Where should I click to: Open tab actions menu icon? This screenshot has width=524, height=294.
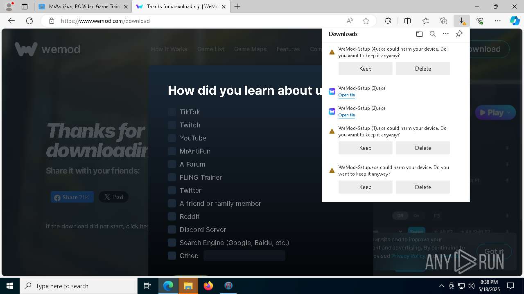(x=25, y=7)
